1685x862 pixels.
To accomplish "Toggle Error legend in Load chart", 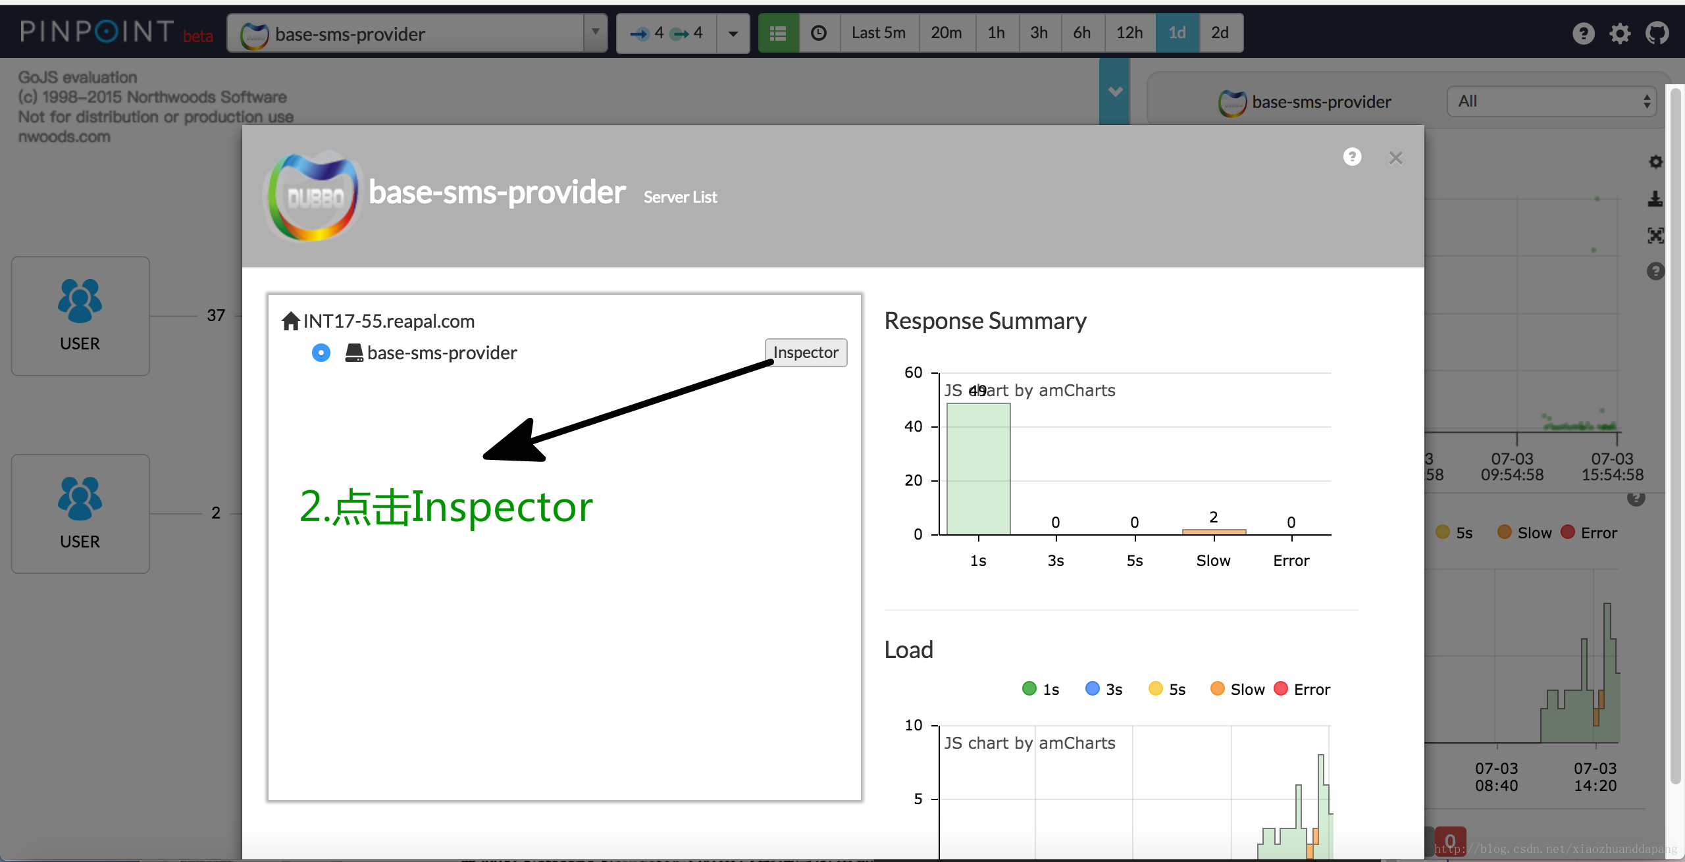I will (x=1302, y=689).
